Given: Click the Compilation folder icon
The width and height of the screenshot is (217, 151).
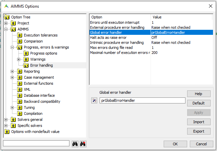Looking at the screenshot, I should (x=19, y=114).
